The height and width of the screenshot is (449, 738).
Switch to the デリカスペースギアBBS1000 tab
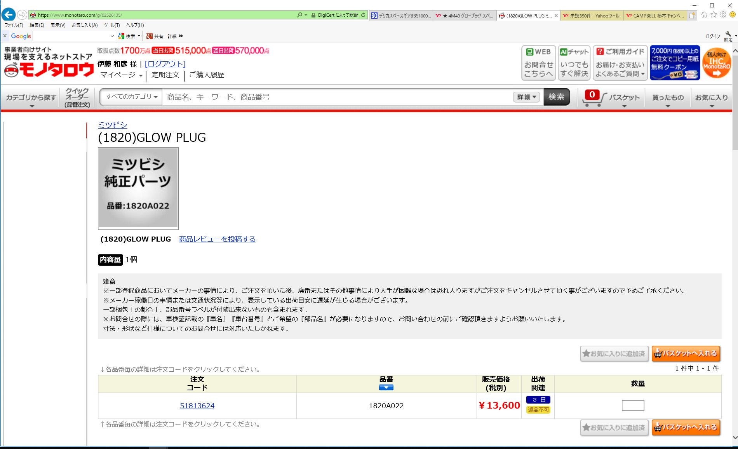pyautogui.click(x=401, y=16)
